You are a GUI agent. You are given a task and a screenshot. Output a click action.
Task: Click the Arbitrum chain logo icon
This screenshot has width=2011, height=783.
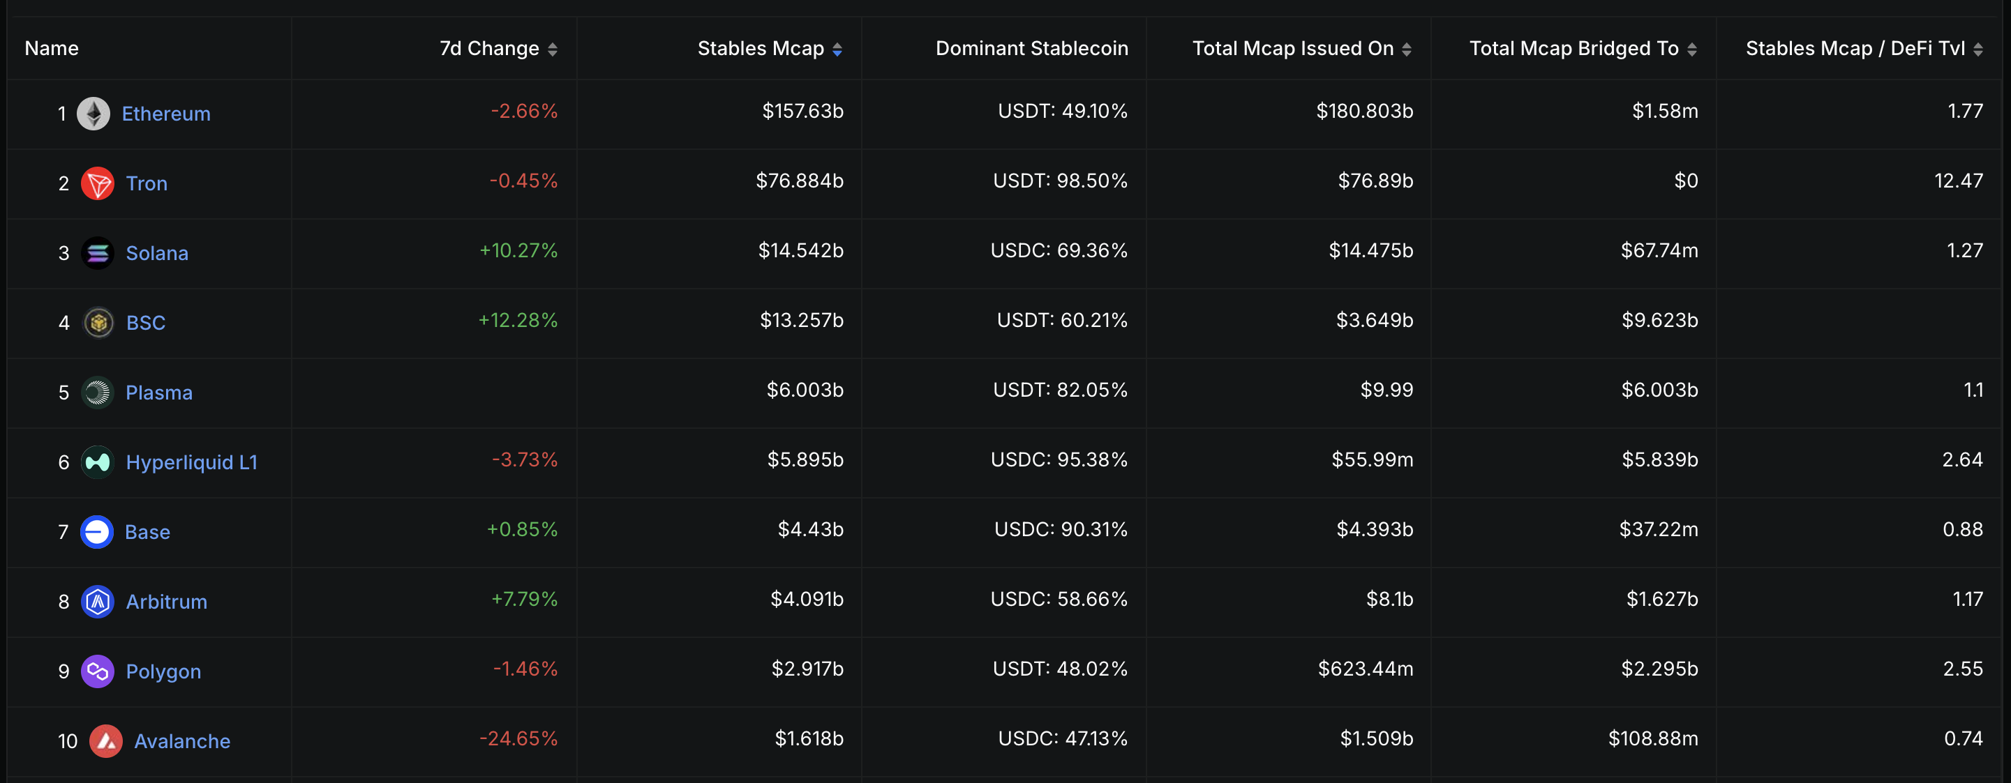point(98,602)
